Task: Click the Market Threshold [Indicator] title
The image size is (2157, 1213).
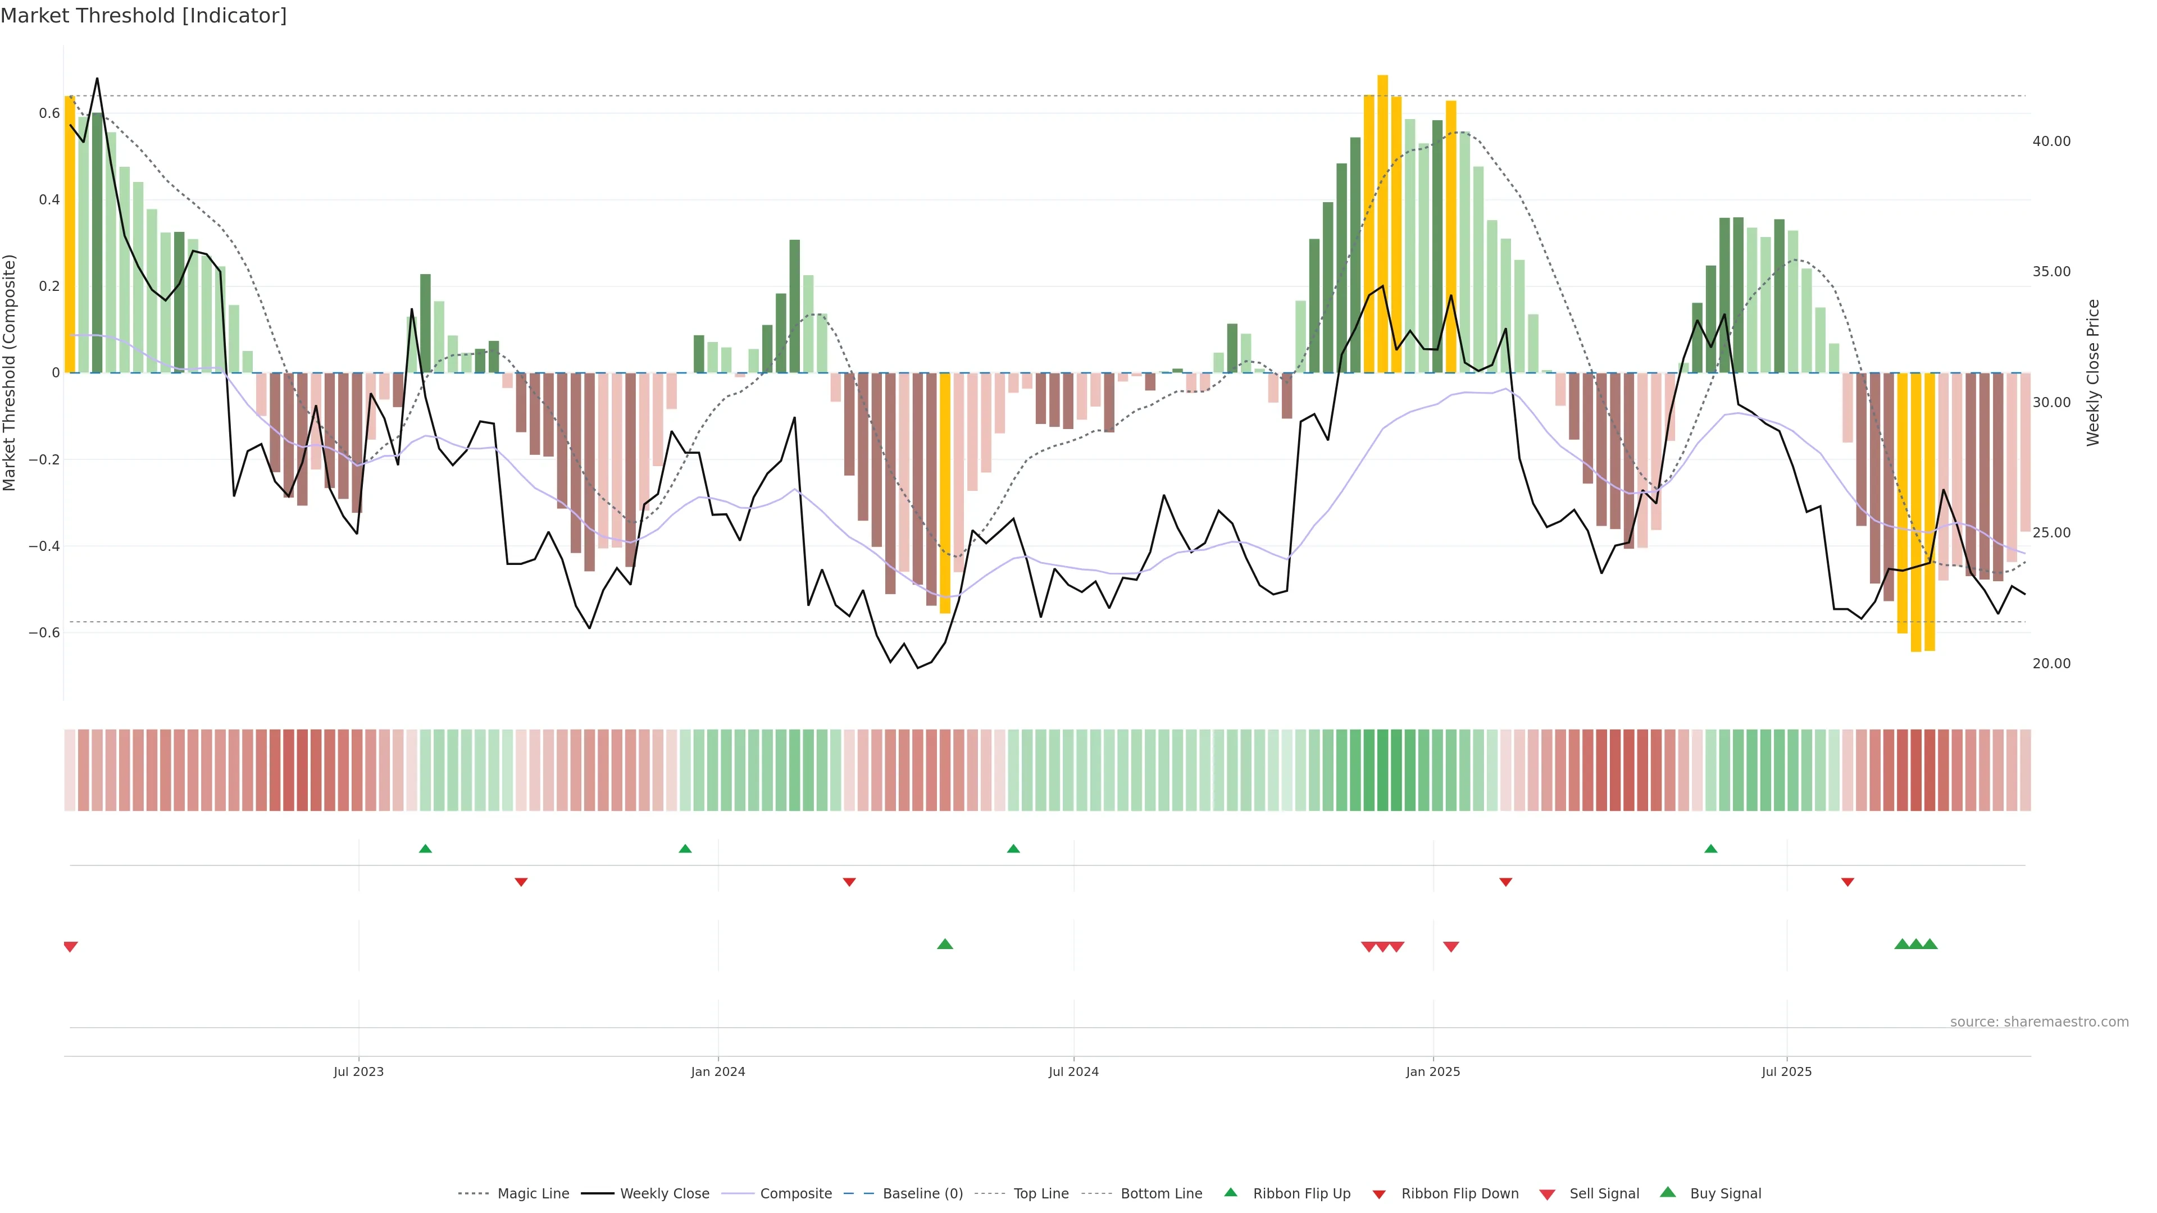Action: tap(143, 15)
